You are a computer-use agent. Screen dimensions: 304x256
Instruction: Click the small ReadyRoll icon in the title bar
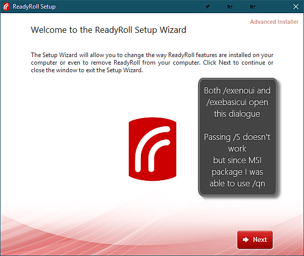pos(6,7)
